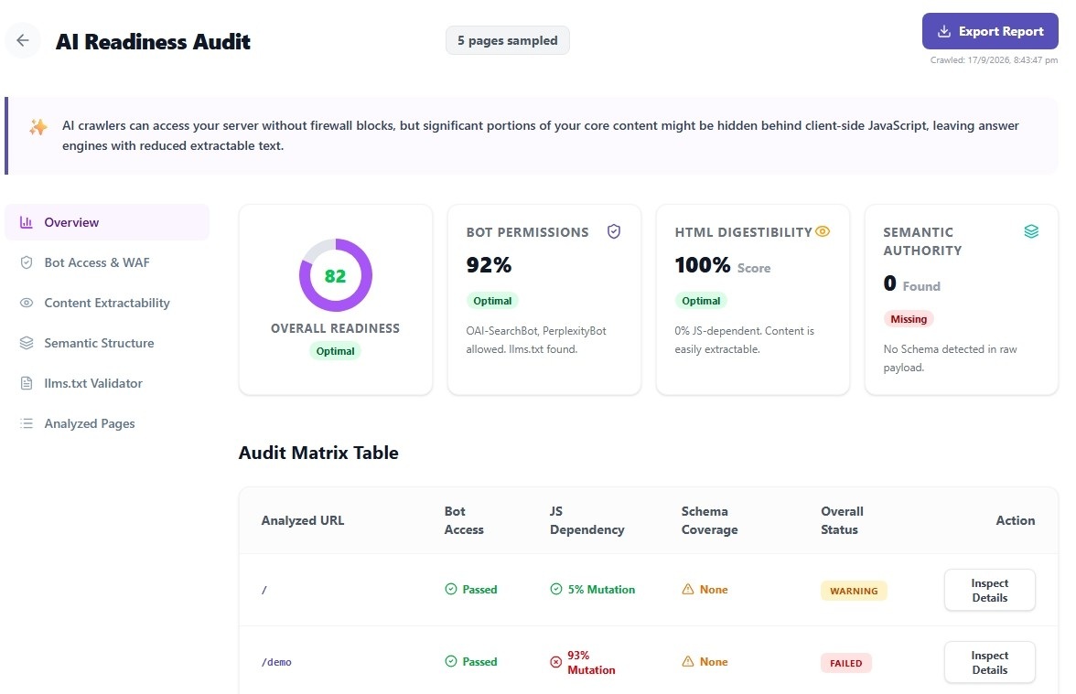Click the 5% Mutation text in / row
The height and width of the screenshot is (694, 1076).
click(x=601, y=590)
